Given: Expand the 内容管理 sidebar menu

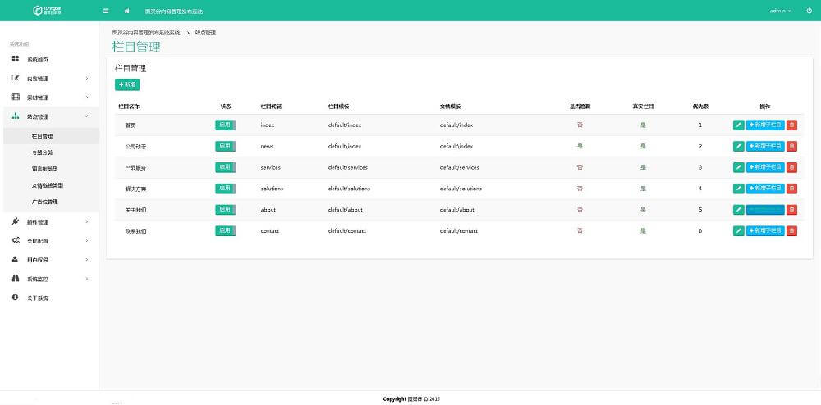Looking at the screenshot, I should point(49,79).
